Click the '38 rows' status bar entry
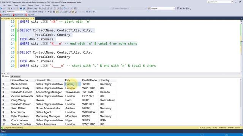This screenshot has height=136, width=243. click(x=237, y=128)
